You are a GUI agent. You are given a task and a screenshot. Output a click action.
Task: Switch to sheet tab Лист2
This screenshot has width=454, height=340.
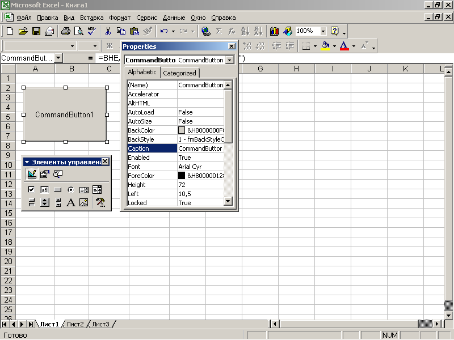tap(75, 324)
